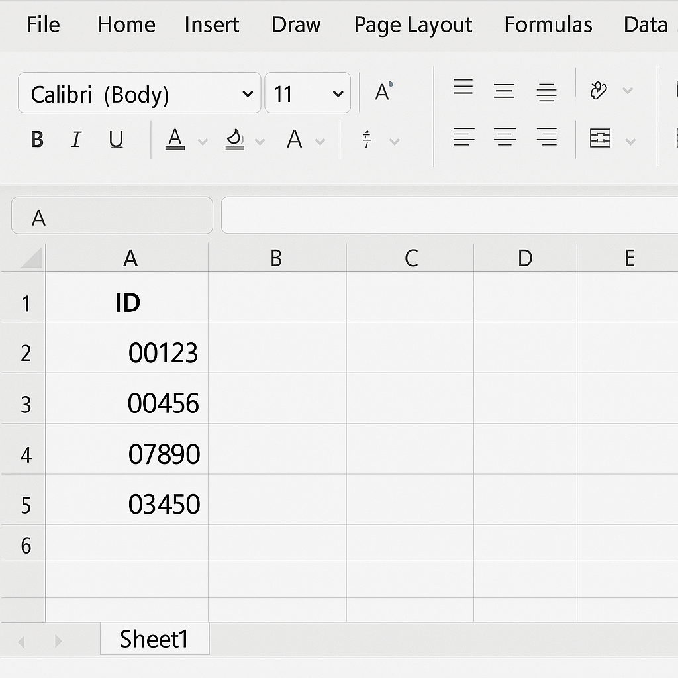Center text horizontally in the cell
This screenshot has width=678, height=678.
505,138
